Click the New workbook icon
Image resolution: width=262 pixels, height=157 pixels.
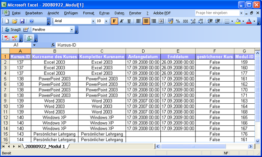click(x=6, y=21)
